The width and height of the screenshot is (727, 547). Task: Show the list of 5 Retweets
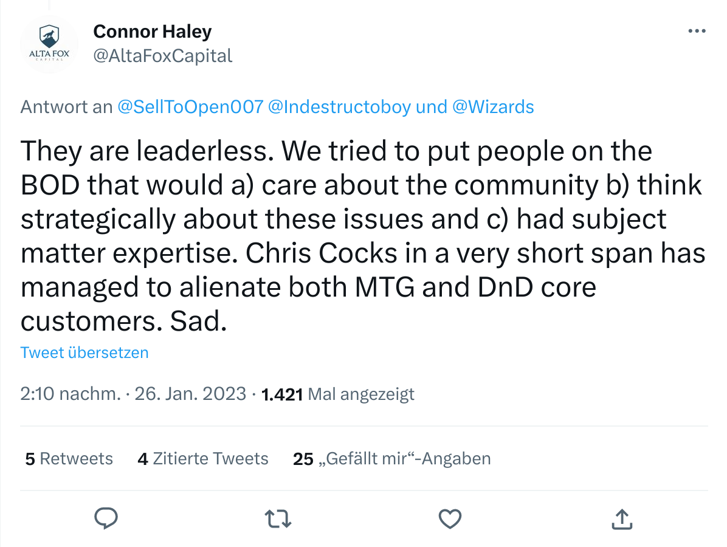(69, 458)
